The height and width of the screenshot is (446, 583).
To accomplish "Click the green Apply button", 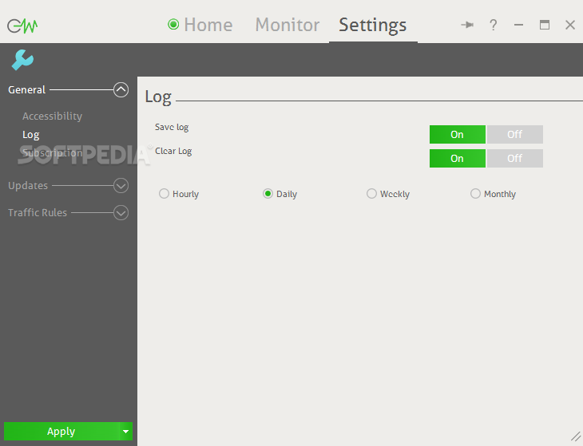I will [61, 432].
